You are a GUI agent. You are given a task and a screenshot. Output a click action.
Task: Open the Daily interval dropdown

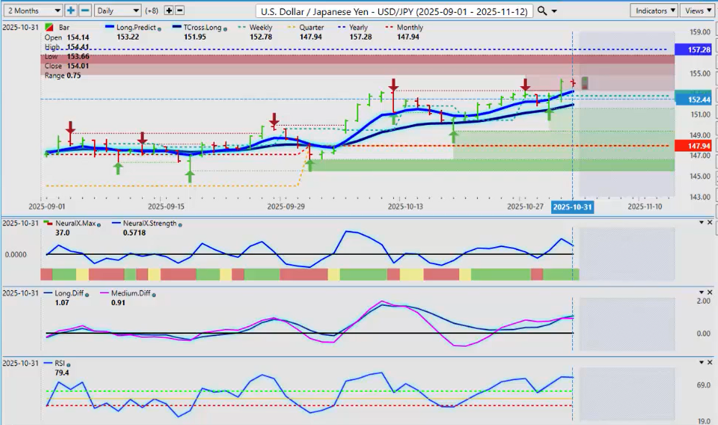(117, 11)
